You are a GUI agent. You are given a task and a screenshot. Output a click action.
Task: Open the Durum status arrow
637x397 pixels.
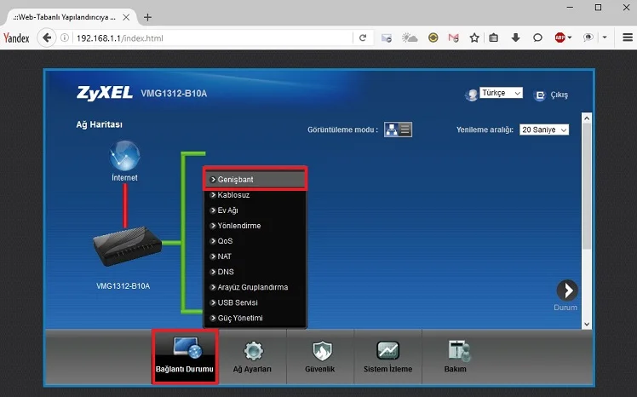tap(566, 291)
